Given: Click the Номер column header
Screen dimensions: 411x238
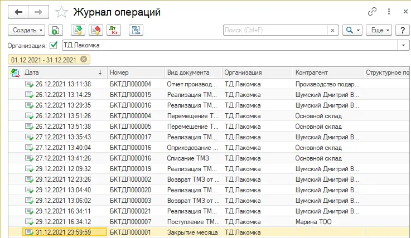Looking at the screenshot, I should 136,72.
